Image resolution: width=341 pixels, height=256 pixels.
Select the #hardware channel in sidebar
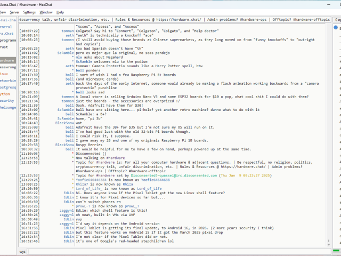click(x=7, y=60)
